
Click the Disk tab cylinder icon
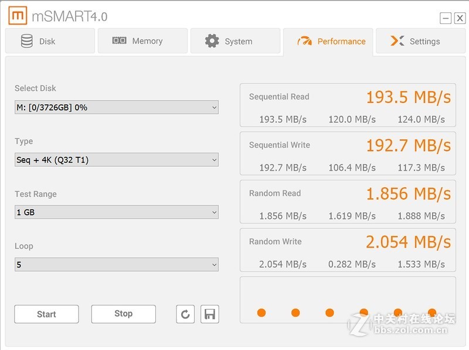click(x=27, y=41)
